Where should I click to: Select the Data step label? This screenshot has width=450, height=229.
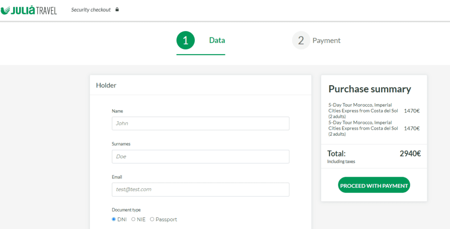pyautogui.click(x=217, y=40)
